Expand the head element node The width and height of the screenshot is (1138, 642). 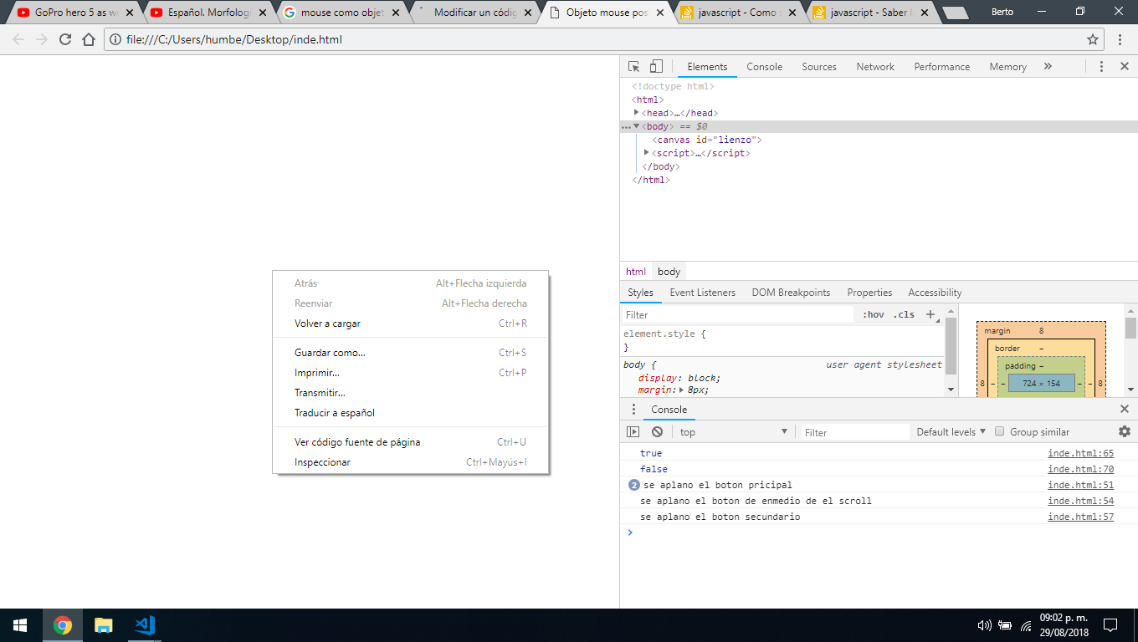637,113
